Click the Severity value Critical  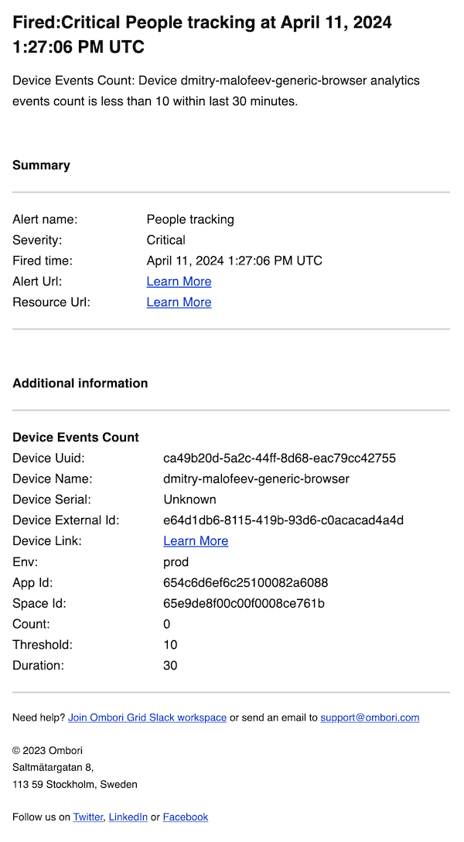(165, 240)
